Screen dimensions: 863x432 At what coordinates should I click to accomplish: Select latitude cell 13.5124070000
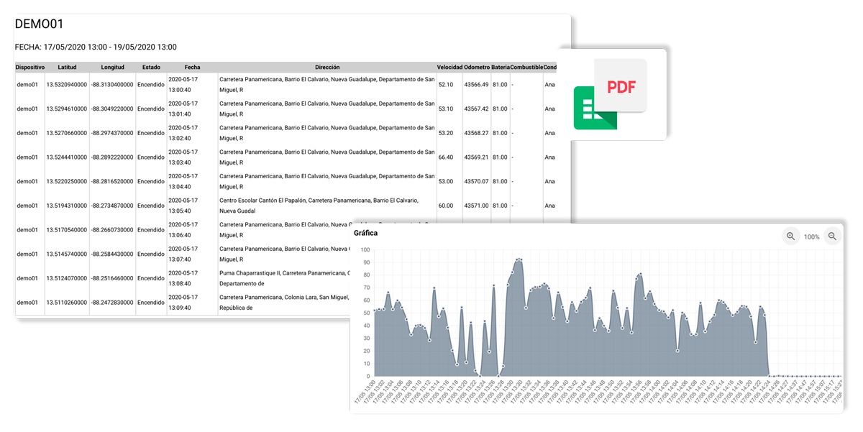67,278
